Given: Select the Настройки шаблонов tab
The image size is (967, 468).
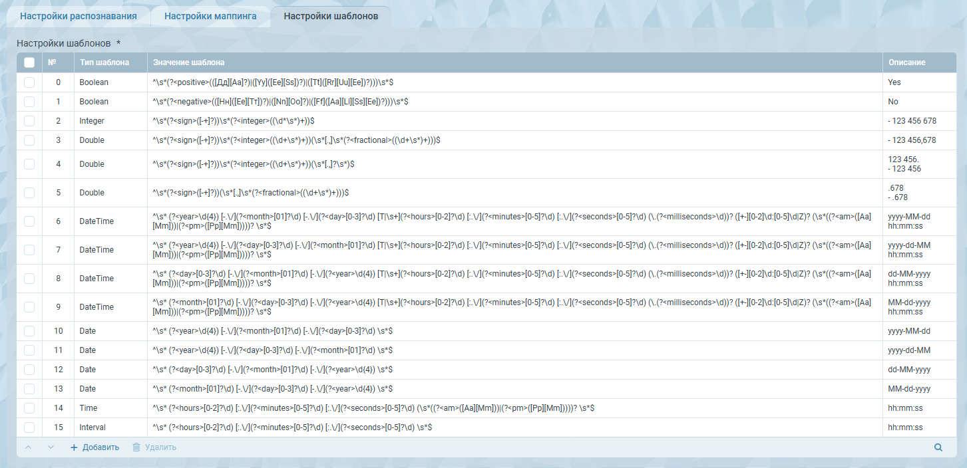Looking at the screenshot, I should point(331,16).
